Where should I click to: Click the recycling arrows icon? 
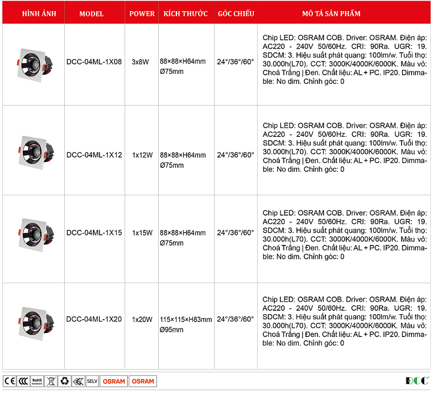pyautogui.click(x=65, y=381)
